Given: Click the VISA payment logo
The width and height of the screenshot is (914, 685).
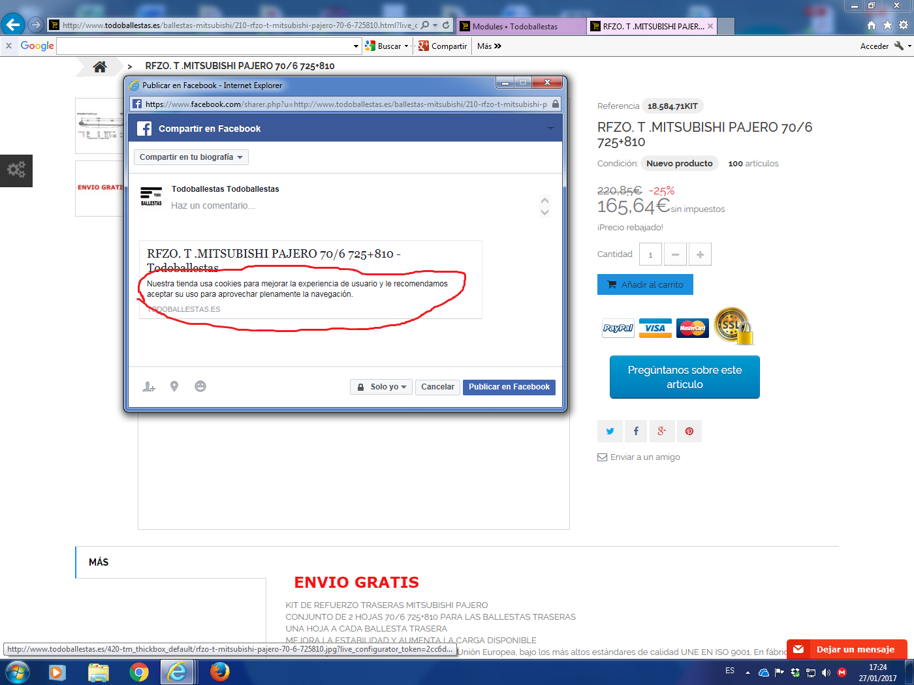Looking at the screenshot, I should 655,328.
